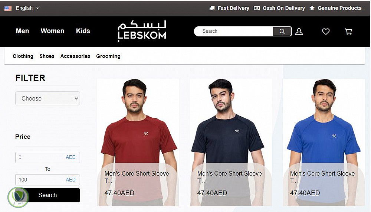Go to the Clothing subcategory
The width and height of the screenshot is (371, 212).
pos(23,56)
